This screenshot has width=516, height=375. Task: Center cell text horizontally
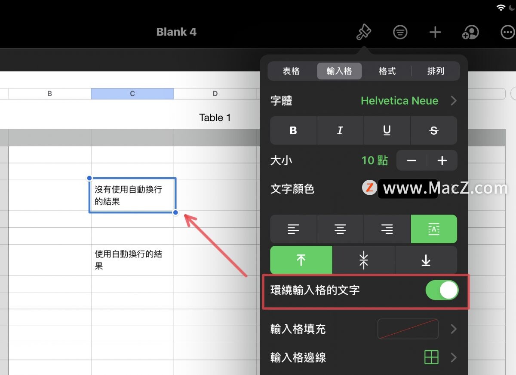click(x=340, y=229)
